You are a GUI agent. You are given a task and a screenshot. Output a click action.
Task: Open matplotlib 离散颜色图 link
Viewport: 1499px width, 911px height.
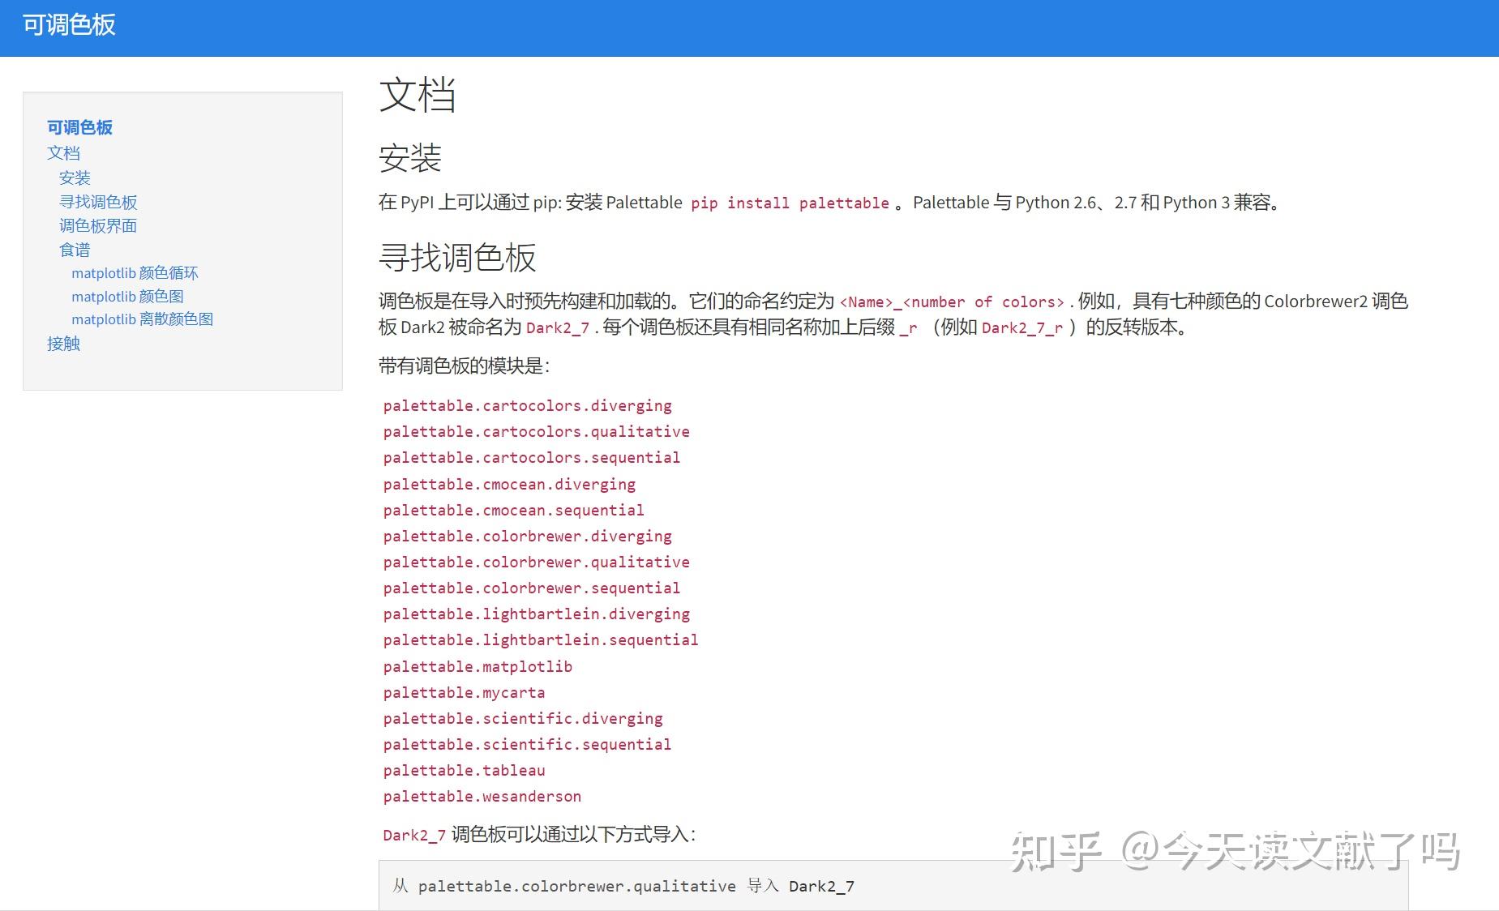tap(142, 319)
